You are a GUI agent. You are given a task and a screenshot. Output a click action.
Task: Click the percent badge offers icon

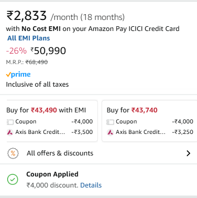(13, 153)
